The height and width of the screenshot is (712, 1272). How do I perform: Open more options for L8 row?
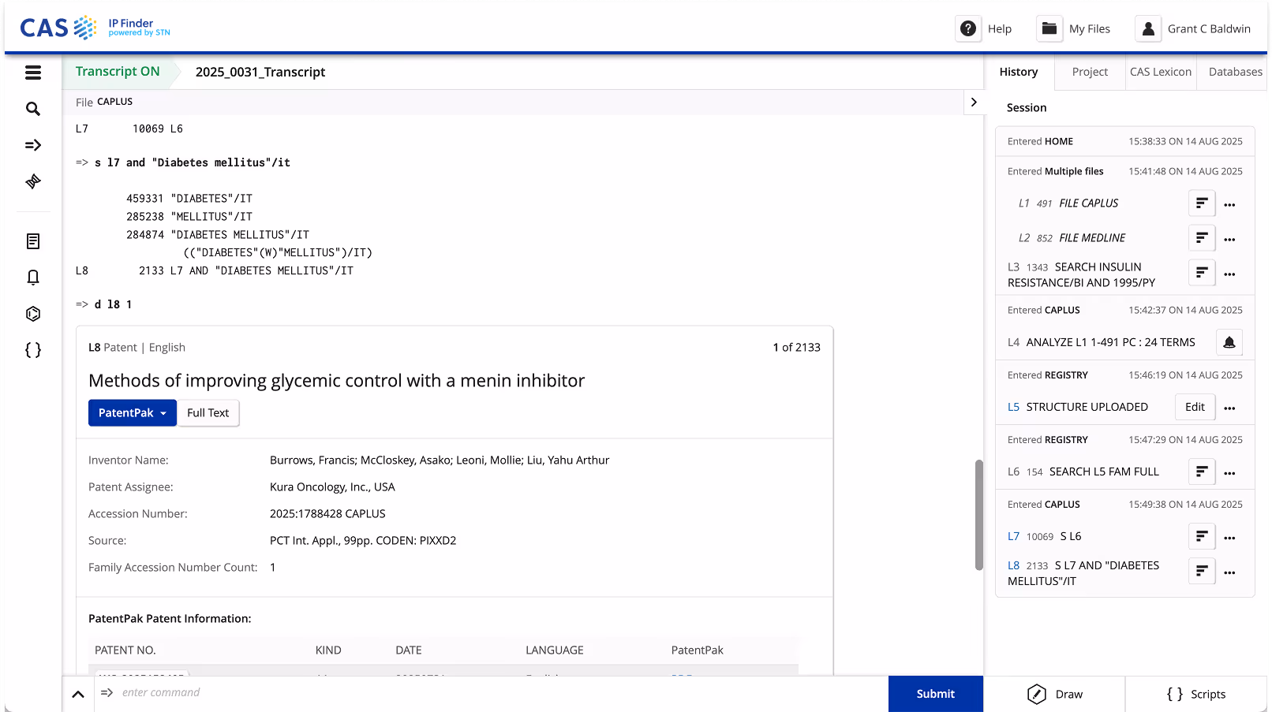click(1229, 572)
